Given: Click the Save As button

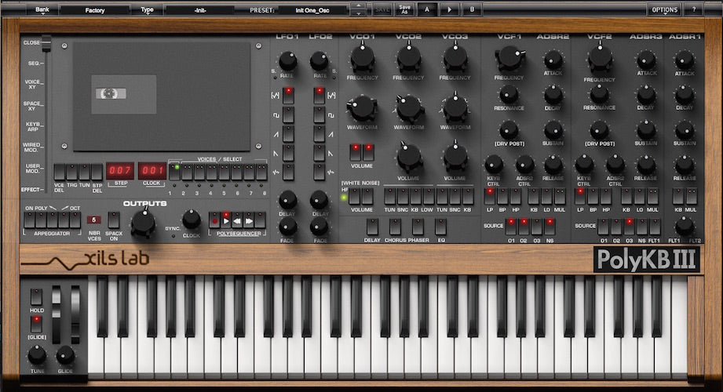Looking at the screenshot, I should 404,9.
